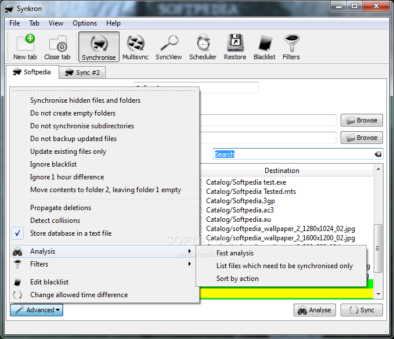This screenshot has height=339, width=394.
Task: Toggle Synchronise hidden files and folders
Action: (x=104, y=100)
